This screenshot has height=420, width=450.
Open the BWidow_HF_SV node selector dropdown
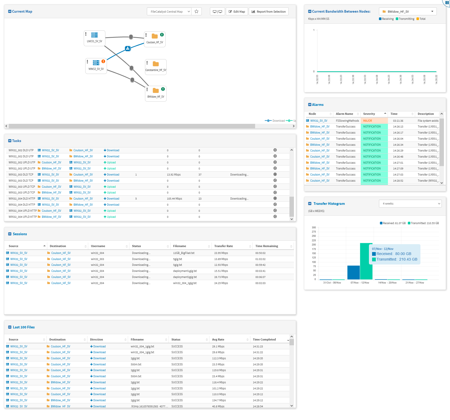pos(407,12)
